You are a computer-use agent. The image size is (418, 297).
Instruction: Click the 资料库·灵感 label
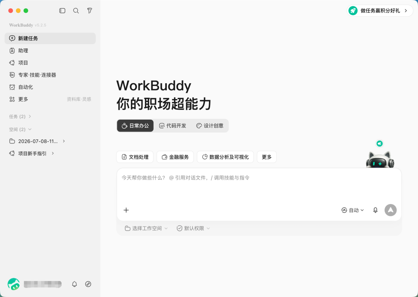coord(79,99)
